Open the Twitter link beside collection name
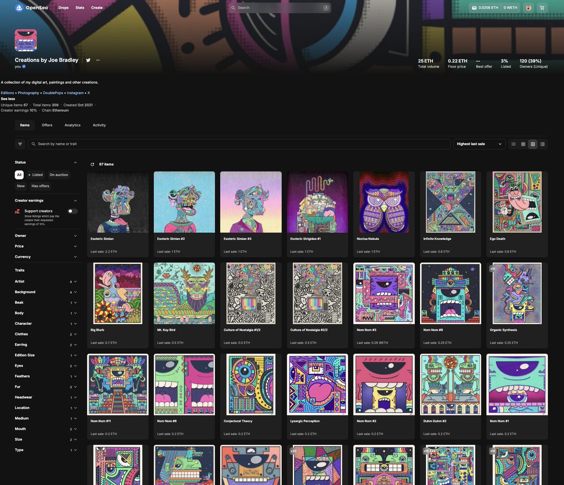The width and height of the screenshot is (564, 485). pyautogui.click(x=88, y=60)
